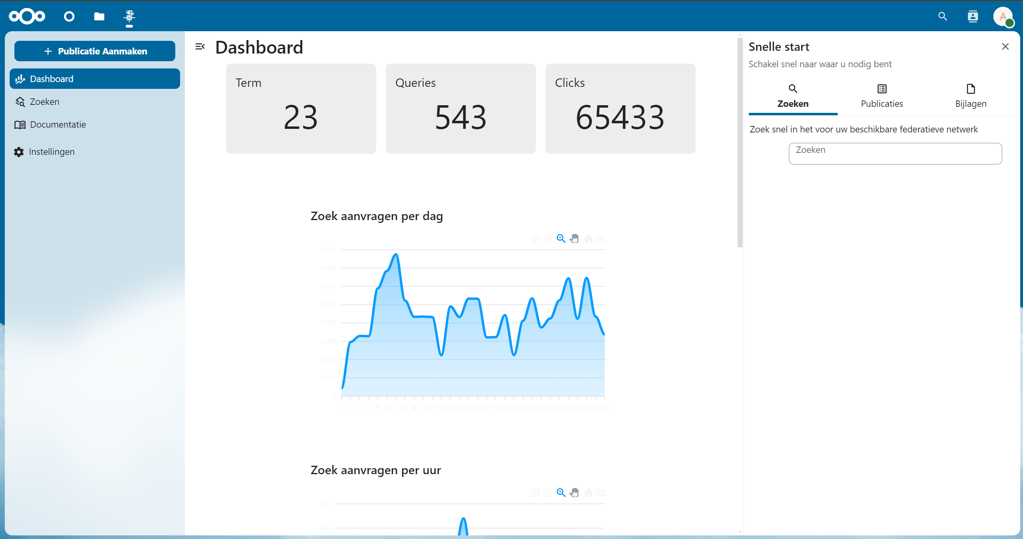Toggle the navigation sidebar collapse icon
This screenshot has height=539, width=1023.
coord(200,47)
